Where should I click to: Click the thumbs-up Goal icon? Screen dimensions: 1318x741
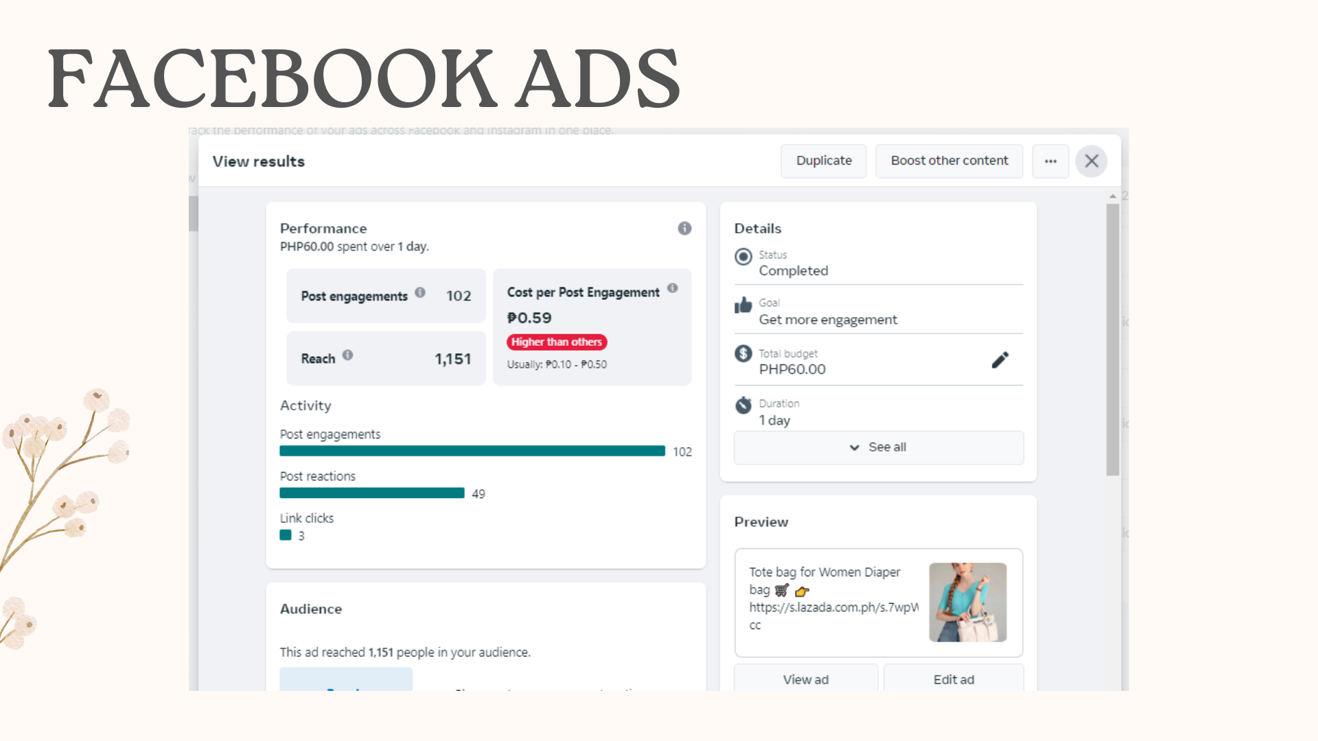click(743, 305)
